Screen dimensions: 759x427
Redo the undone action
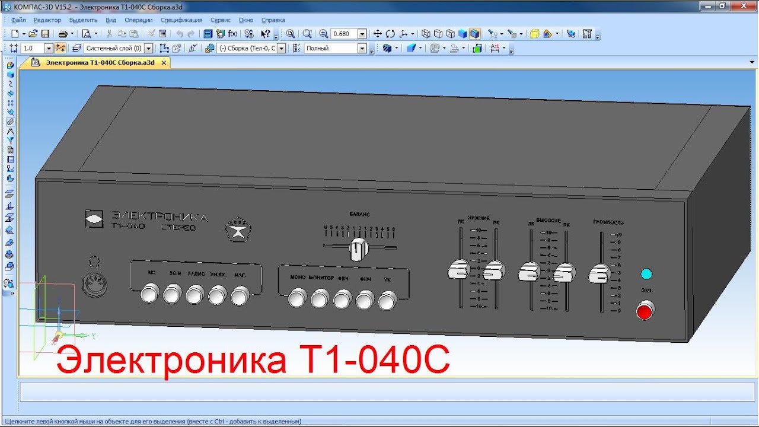pyautogui.click(x=191, y=34)
